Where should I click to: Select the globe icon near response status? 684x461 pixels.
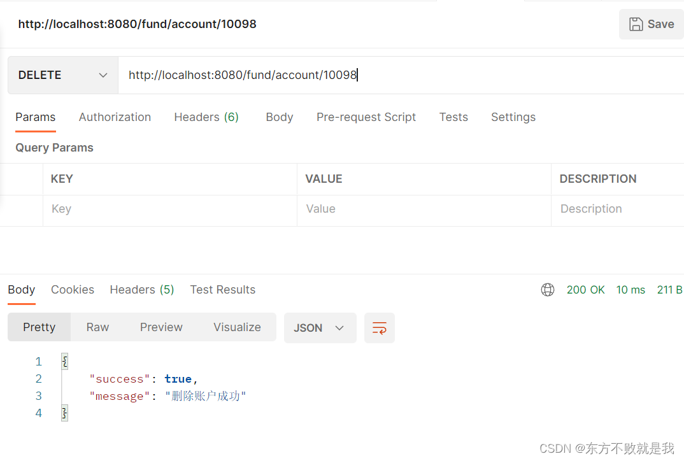548,290
